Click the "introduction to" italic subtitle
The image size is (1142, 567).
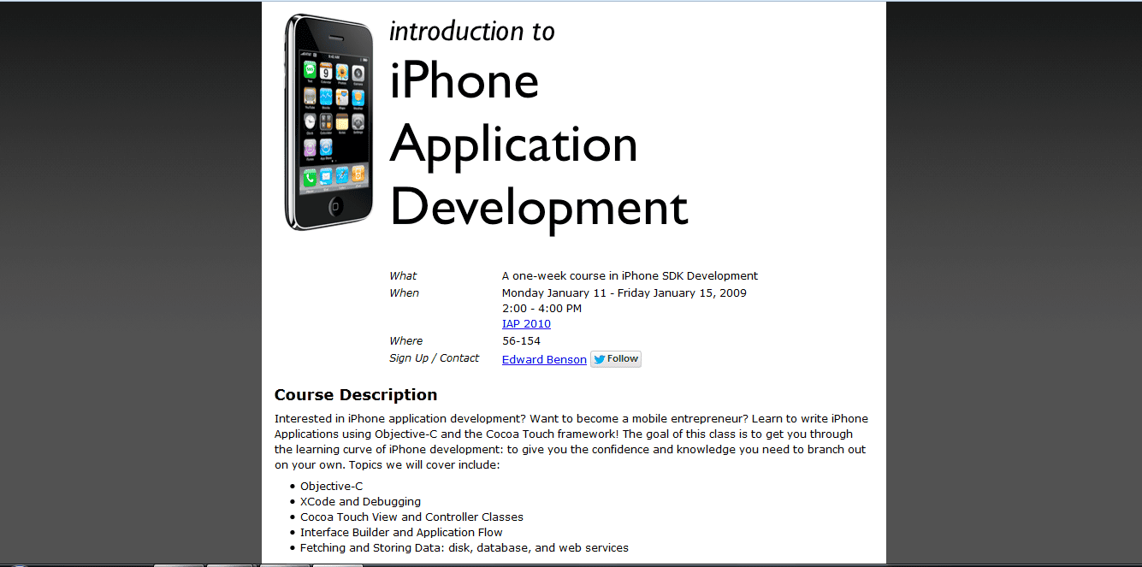pyautogui.click(x=472, y=32)
